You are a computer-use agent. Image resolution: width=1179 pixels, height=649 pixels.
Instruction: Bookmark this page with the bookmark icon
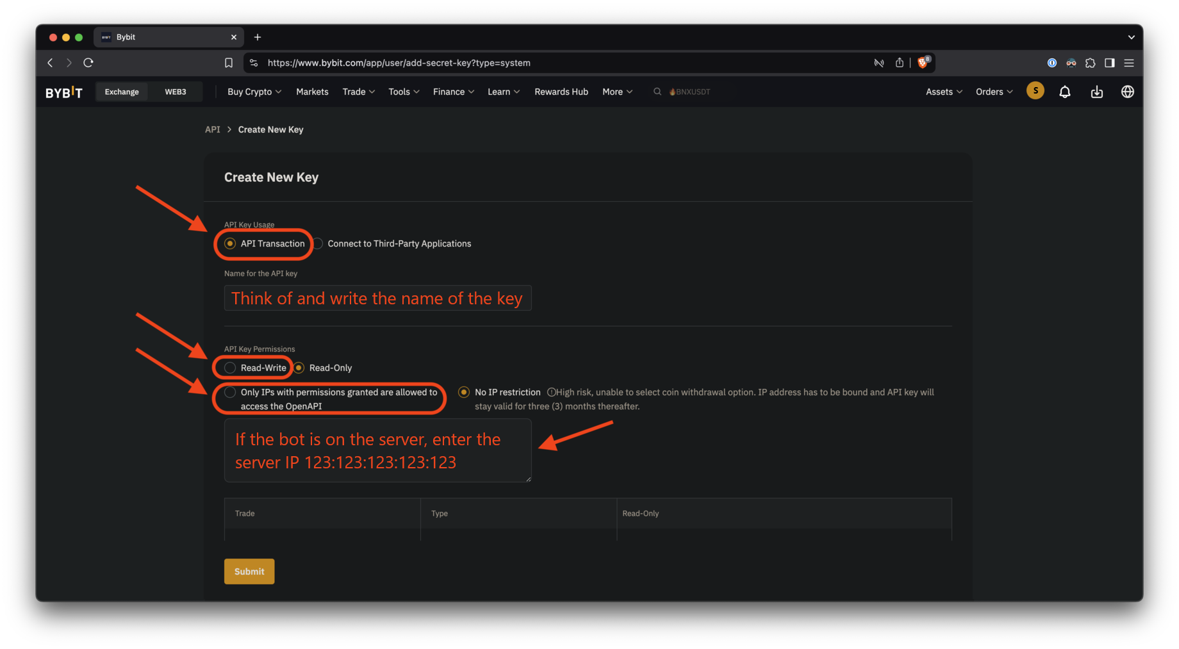click(229, 63)
